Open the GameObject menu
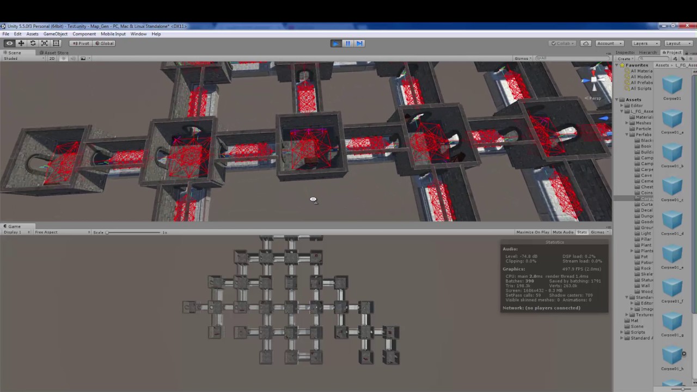 click(56, 34)
